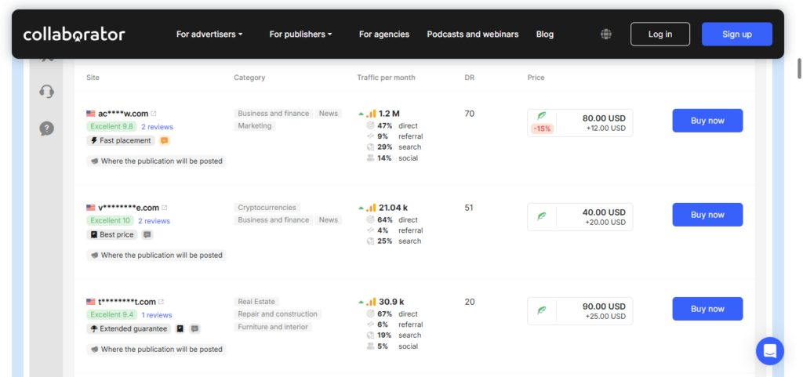Image resolution: width=803 pixels, height=377 pixels.
Task: Open 1 reviews link for t********t.com
Action: (157, 315)
